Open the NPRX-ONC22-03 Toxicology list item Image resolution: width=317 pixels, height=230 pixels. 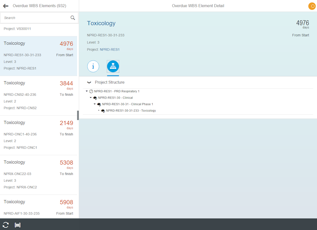(x=38, y=175)
